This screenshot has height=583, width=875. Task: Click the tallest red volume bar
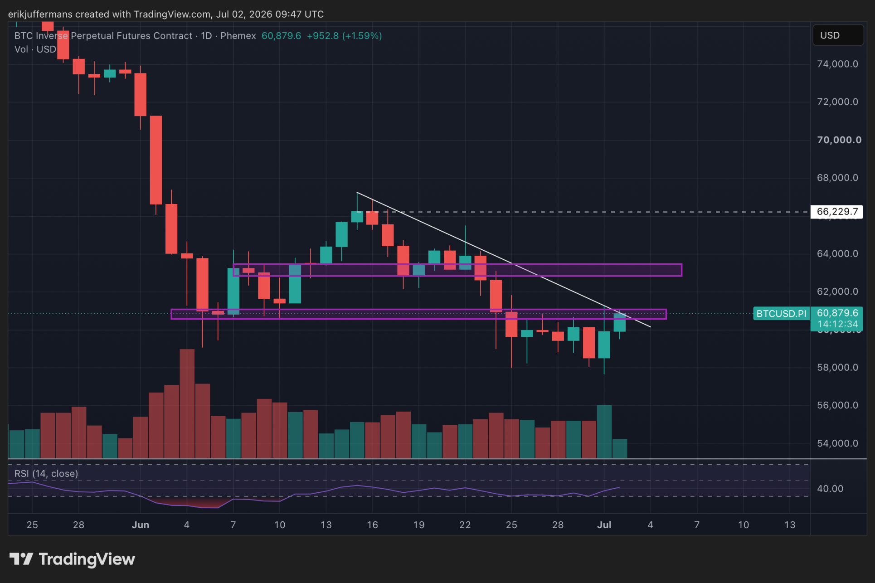pyautogui.click(x=187, y=403)
